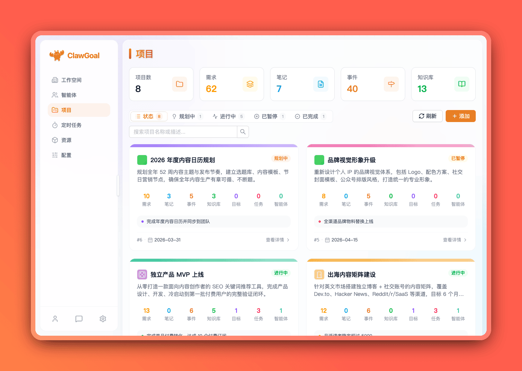Open 配置 in the sidebar
Viewport: 522px width, 371px height.
[79, 155]
